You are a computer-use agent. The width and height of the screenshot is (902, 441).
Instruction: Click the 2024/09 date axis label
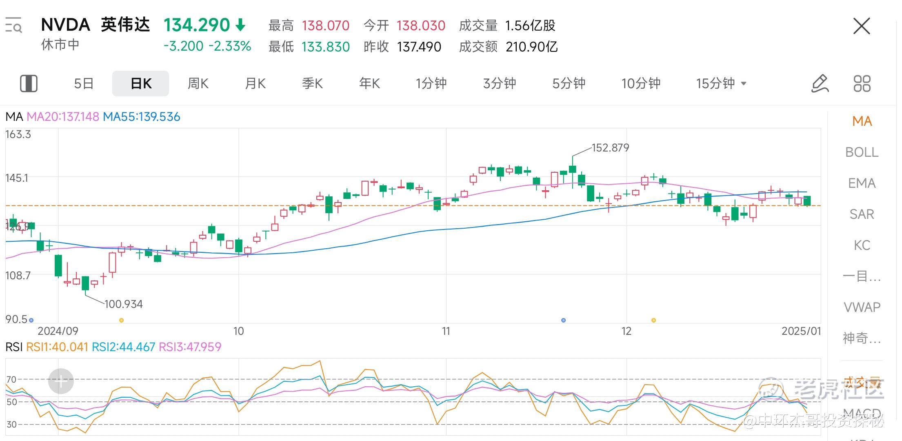pyautogui.click(x=58, y=331)
